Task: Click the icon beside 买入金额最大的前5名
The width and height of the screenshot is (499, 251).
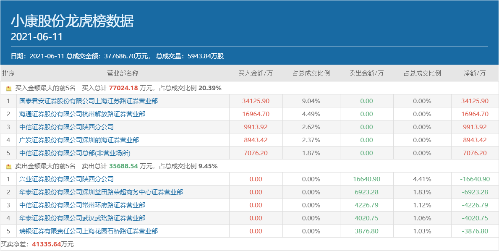Action: (x=9, y=89)
